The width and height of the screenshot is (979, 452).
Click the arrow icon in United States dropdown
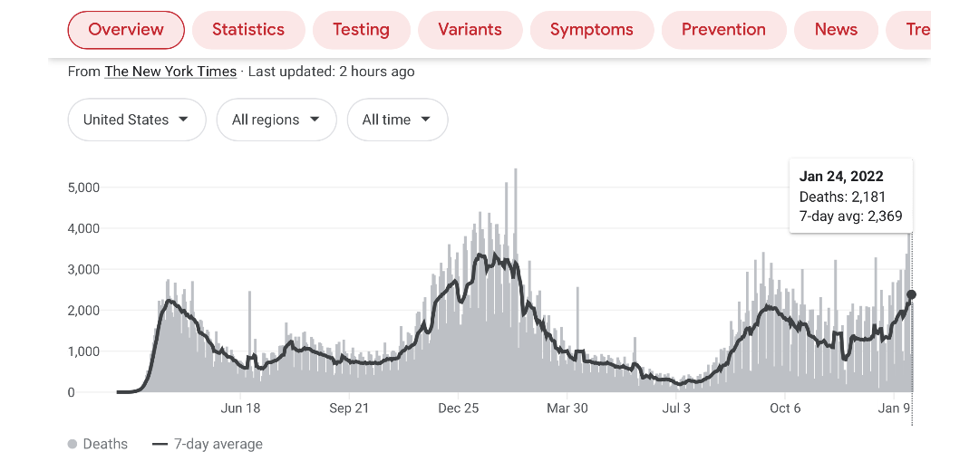(x=184, y=120)
